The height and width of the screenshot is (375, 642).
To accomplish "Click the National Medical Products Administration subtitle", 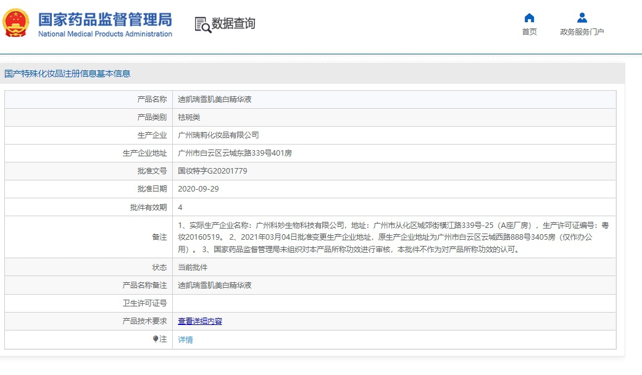I will click(x=105, y=34).
